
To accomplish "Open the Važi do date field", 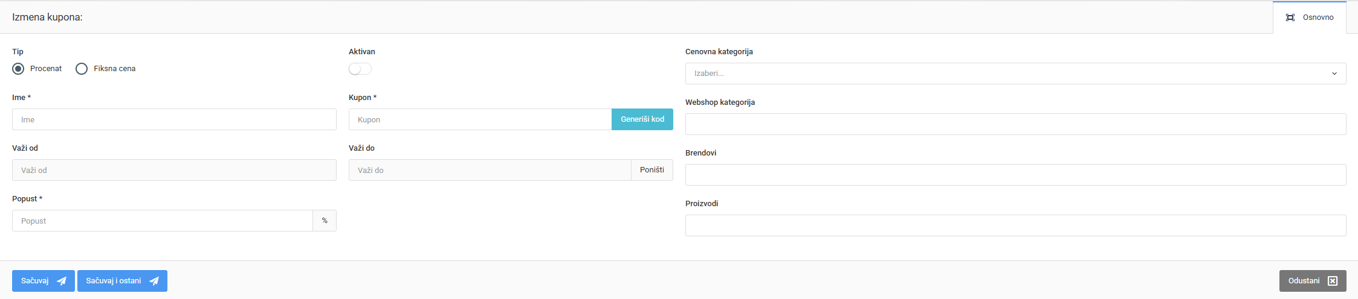I will (x=490, y=170).
